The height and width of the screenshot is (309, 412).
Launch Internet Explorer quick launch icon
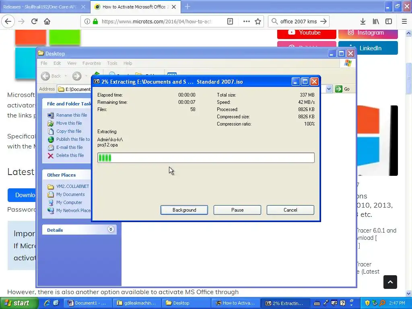tap(47, 303)
